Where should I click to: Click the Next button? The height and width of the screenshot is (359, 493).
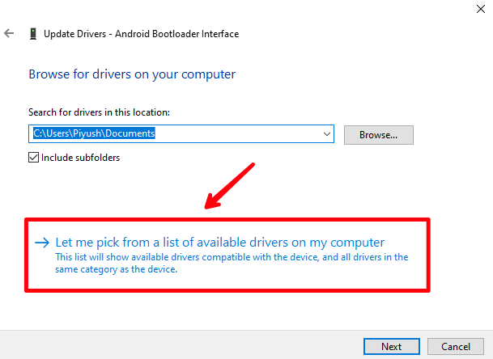tap(392, 346)
